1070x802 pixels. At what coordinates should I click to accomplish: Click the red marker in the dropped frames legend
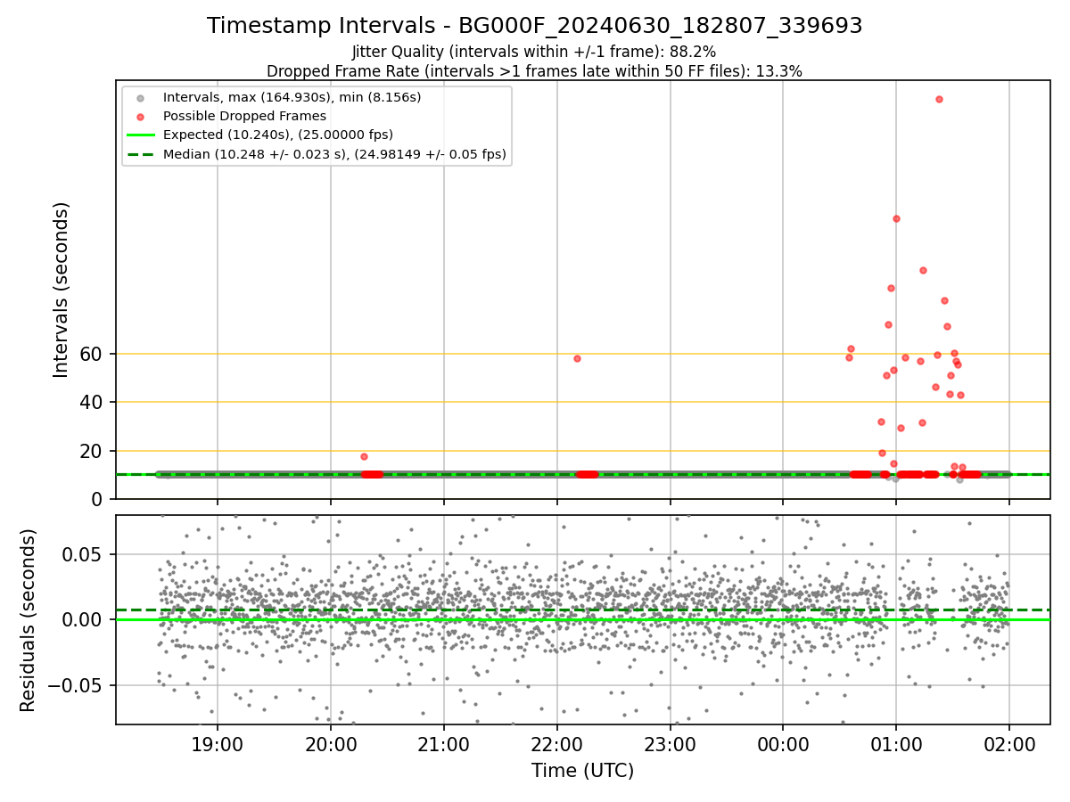coord(140,116)
